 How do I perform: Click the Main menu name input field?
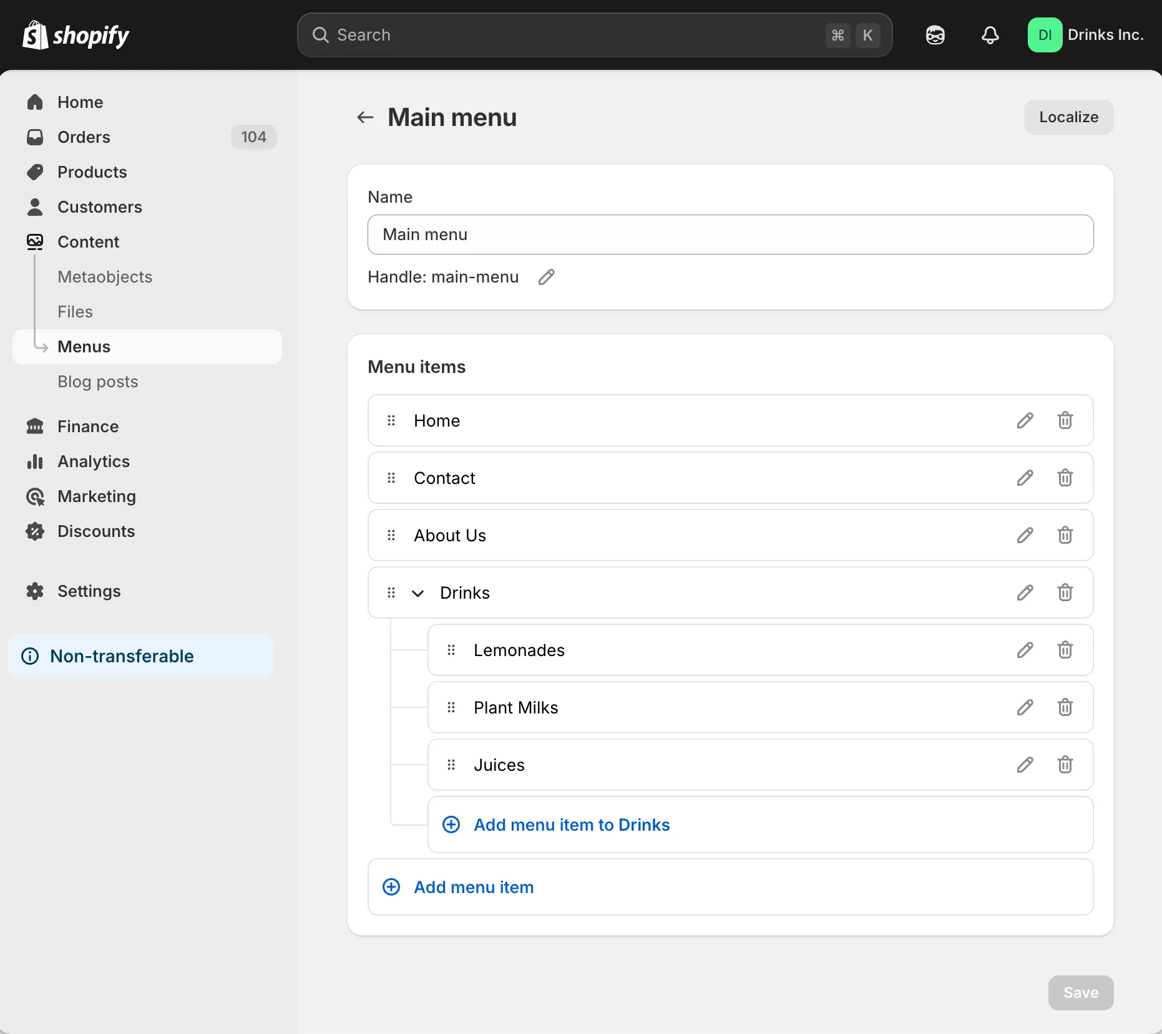point(729,234)
